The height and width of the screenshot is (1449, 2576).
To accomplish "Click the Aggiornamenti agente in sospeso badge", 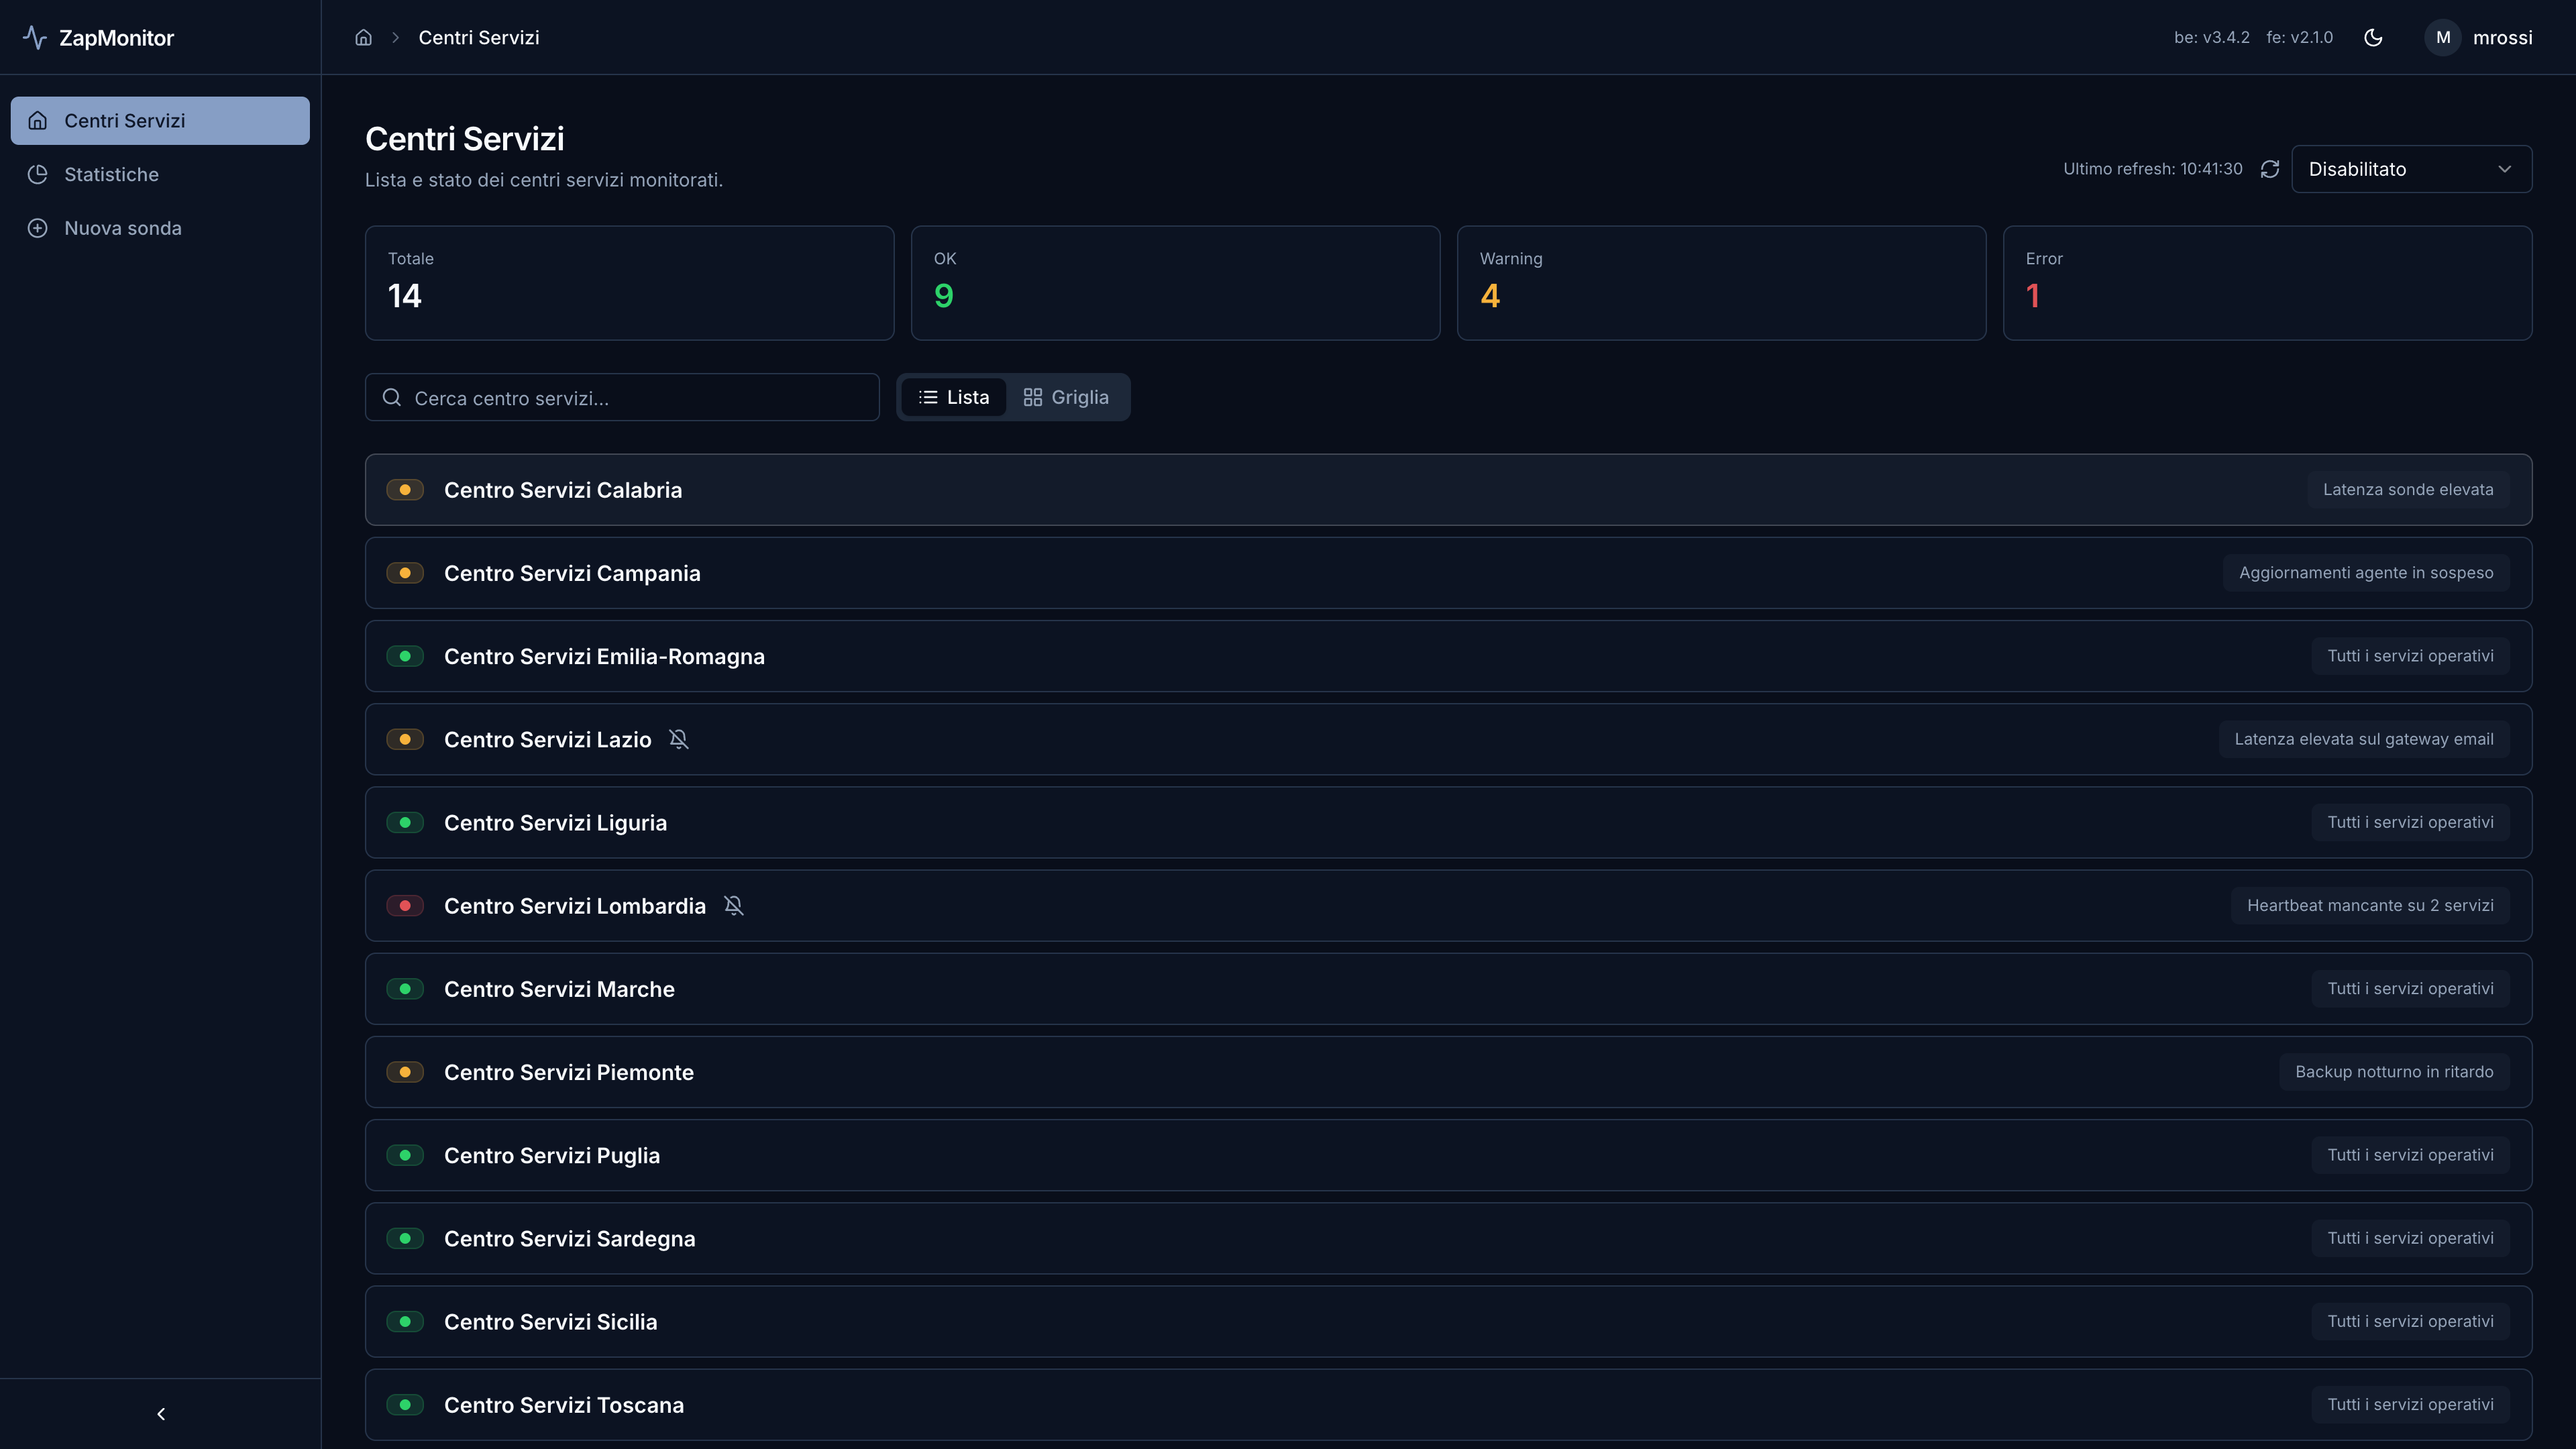I will (2366, 573).
